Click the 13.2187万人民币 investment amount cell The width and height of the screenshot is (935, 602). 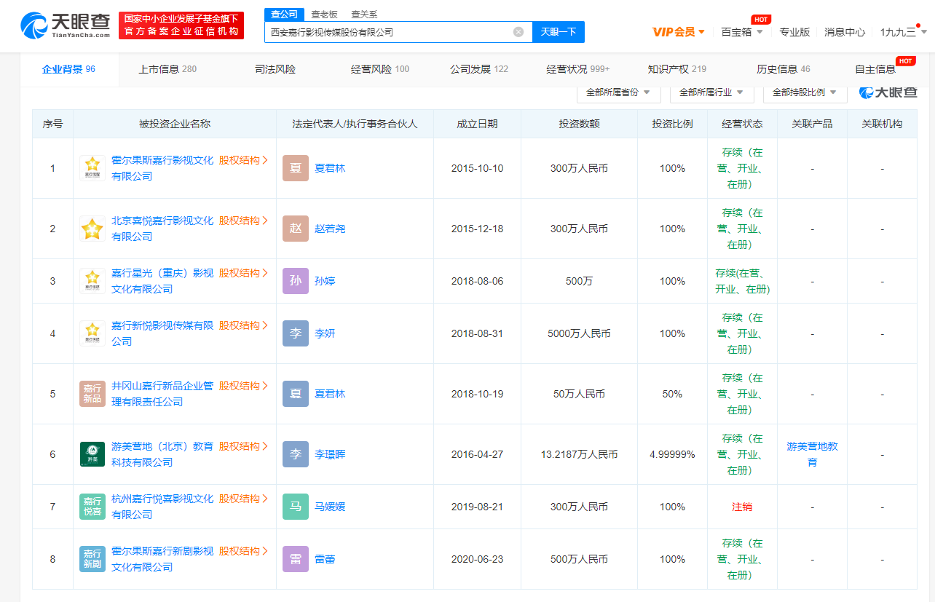tap(579, 454)
